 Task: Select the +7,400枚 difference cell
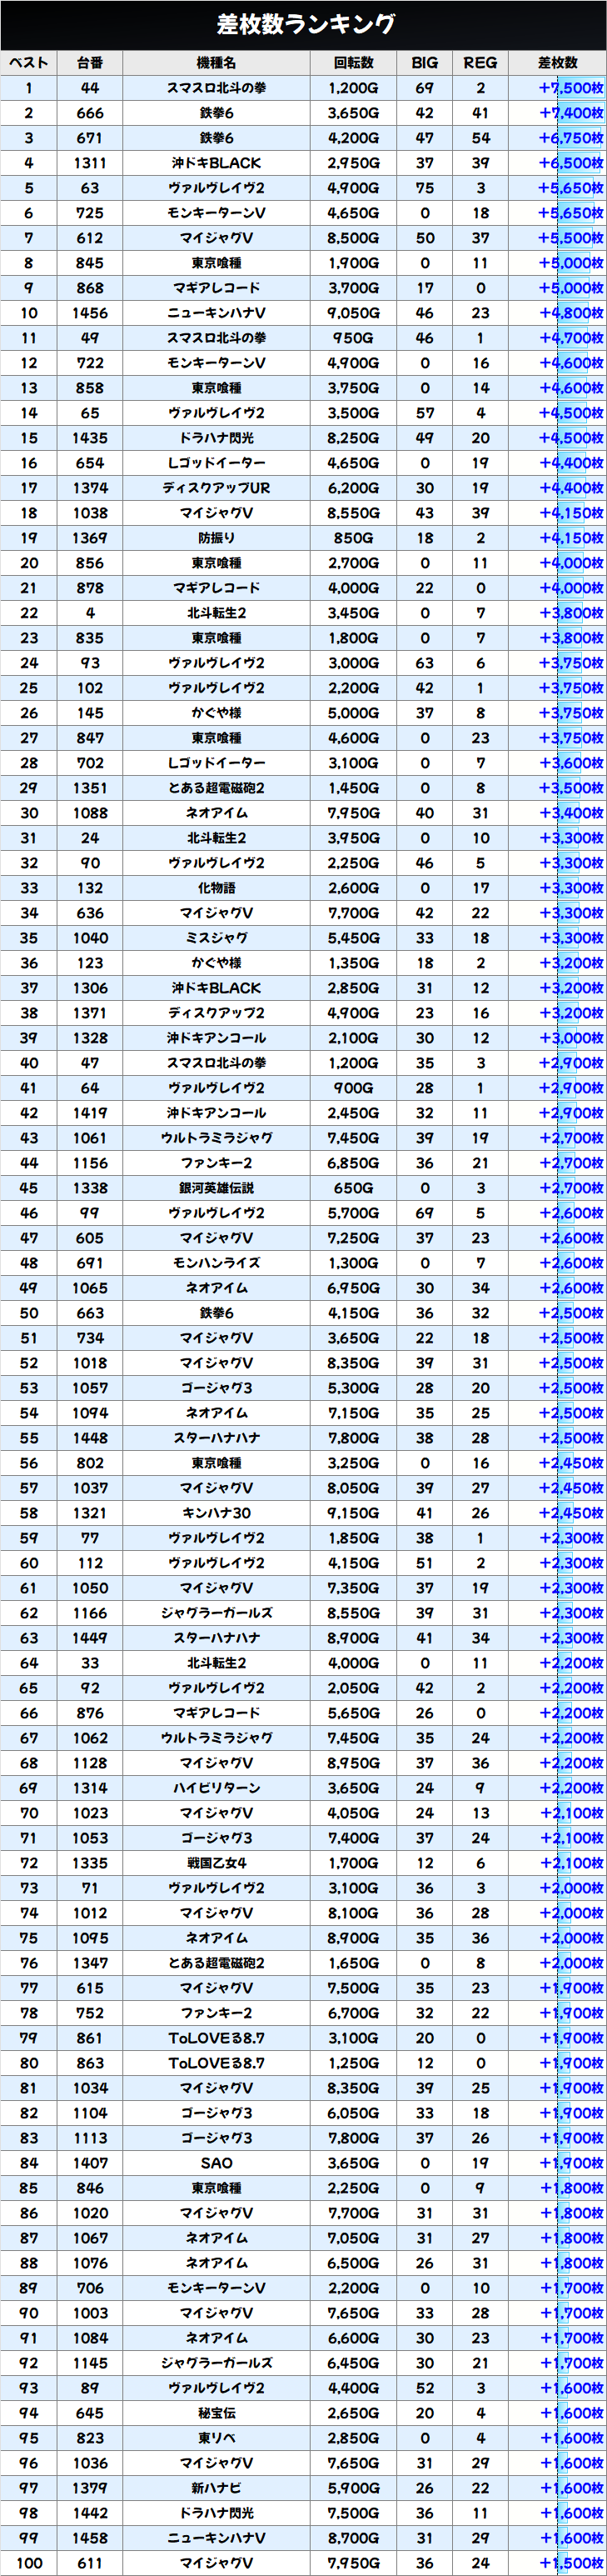(x=570, y=113)
